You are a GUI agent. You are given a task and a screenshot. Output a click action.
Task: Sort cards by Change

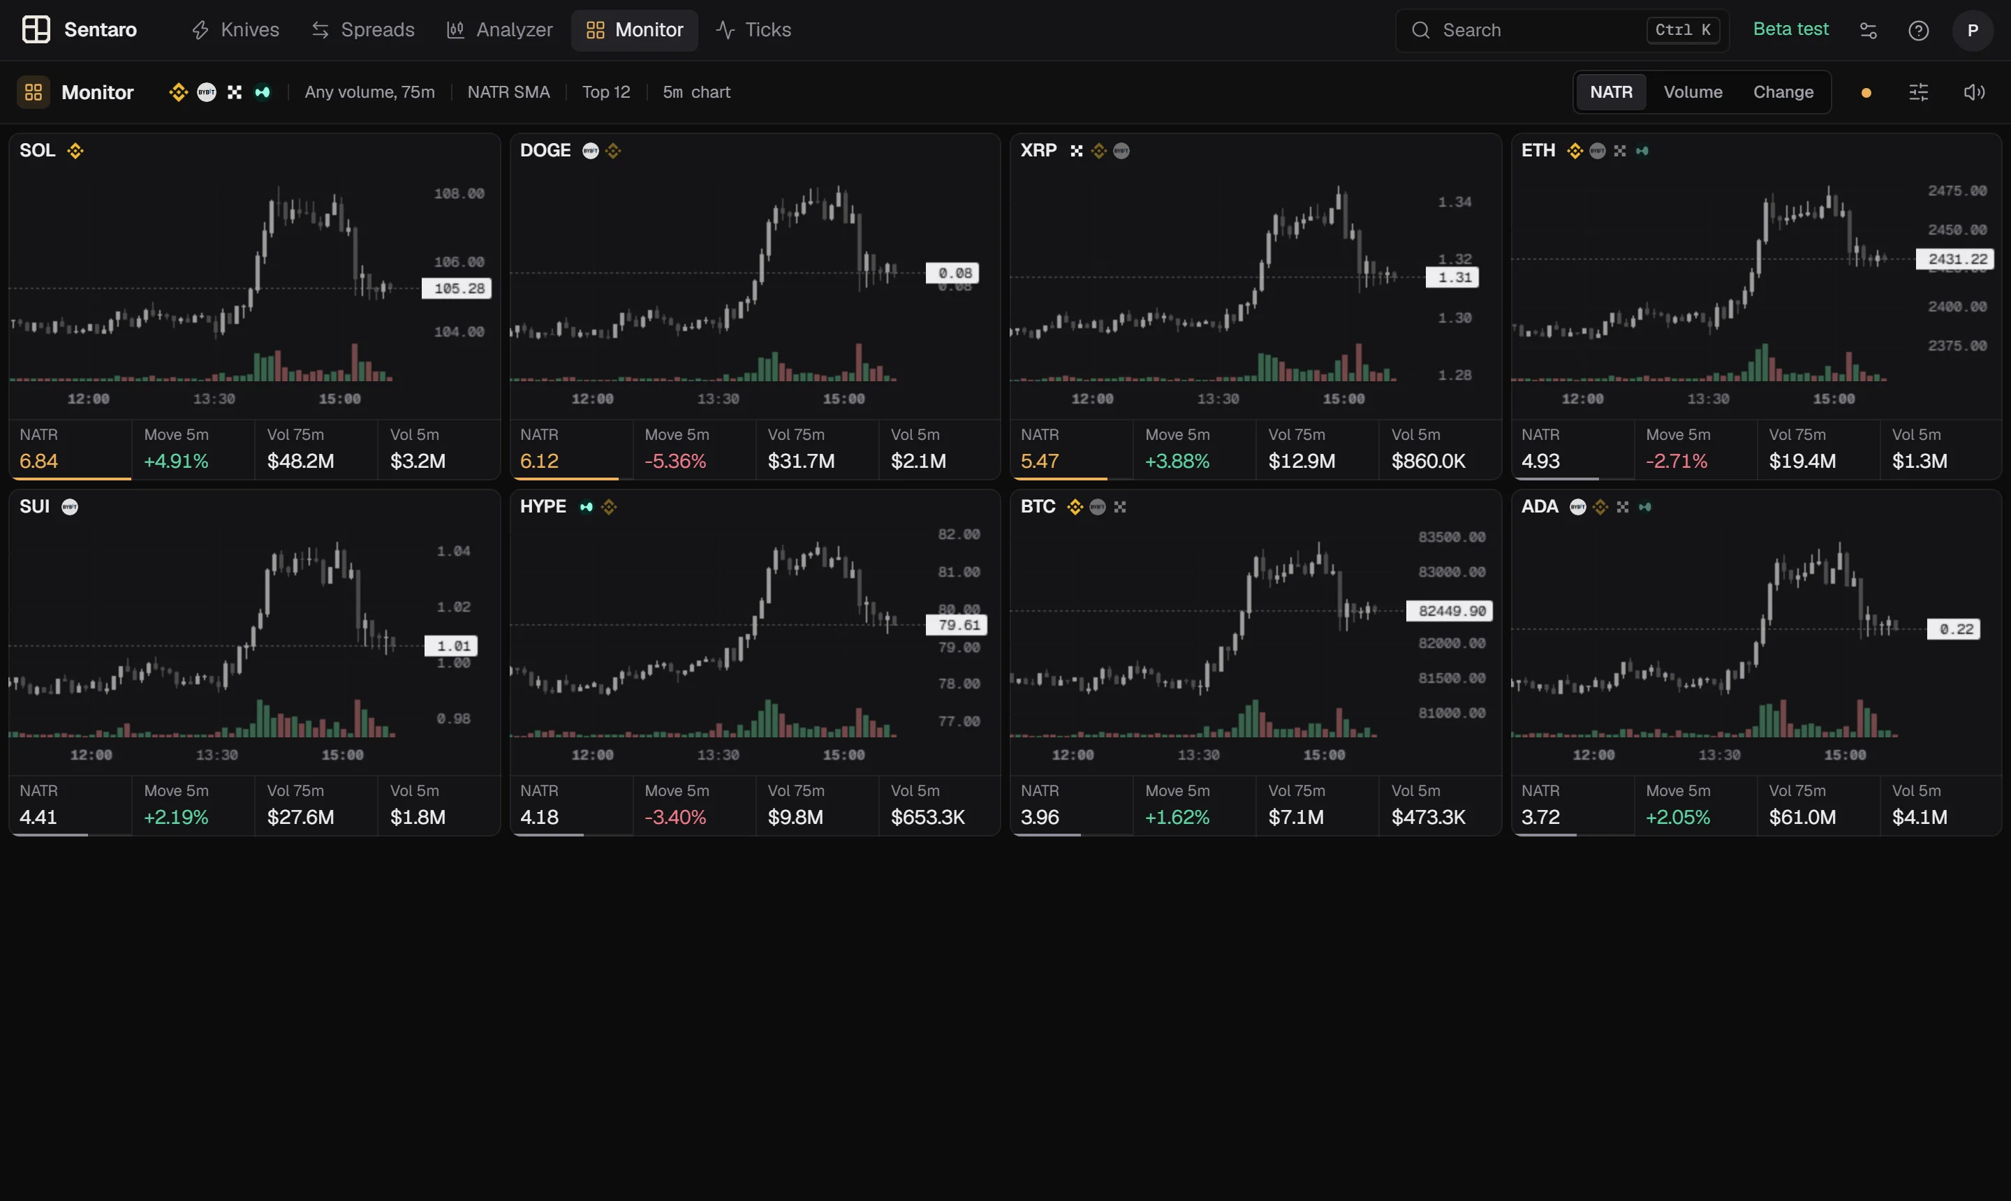coord(1783,92)
